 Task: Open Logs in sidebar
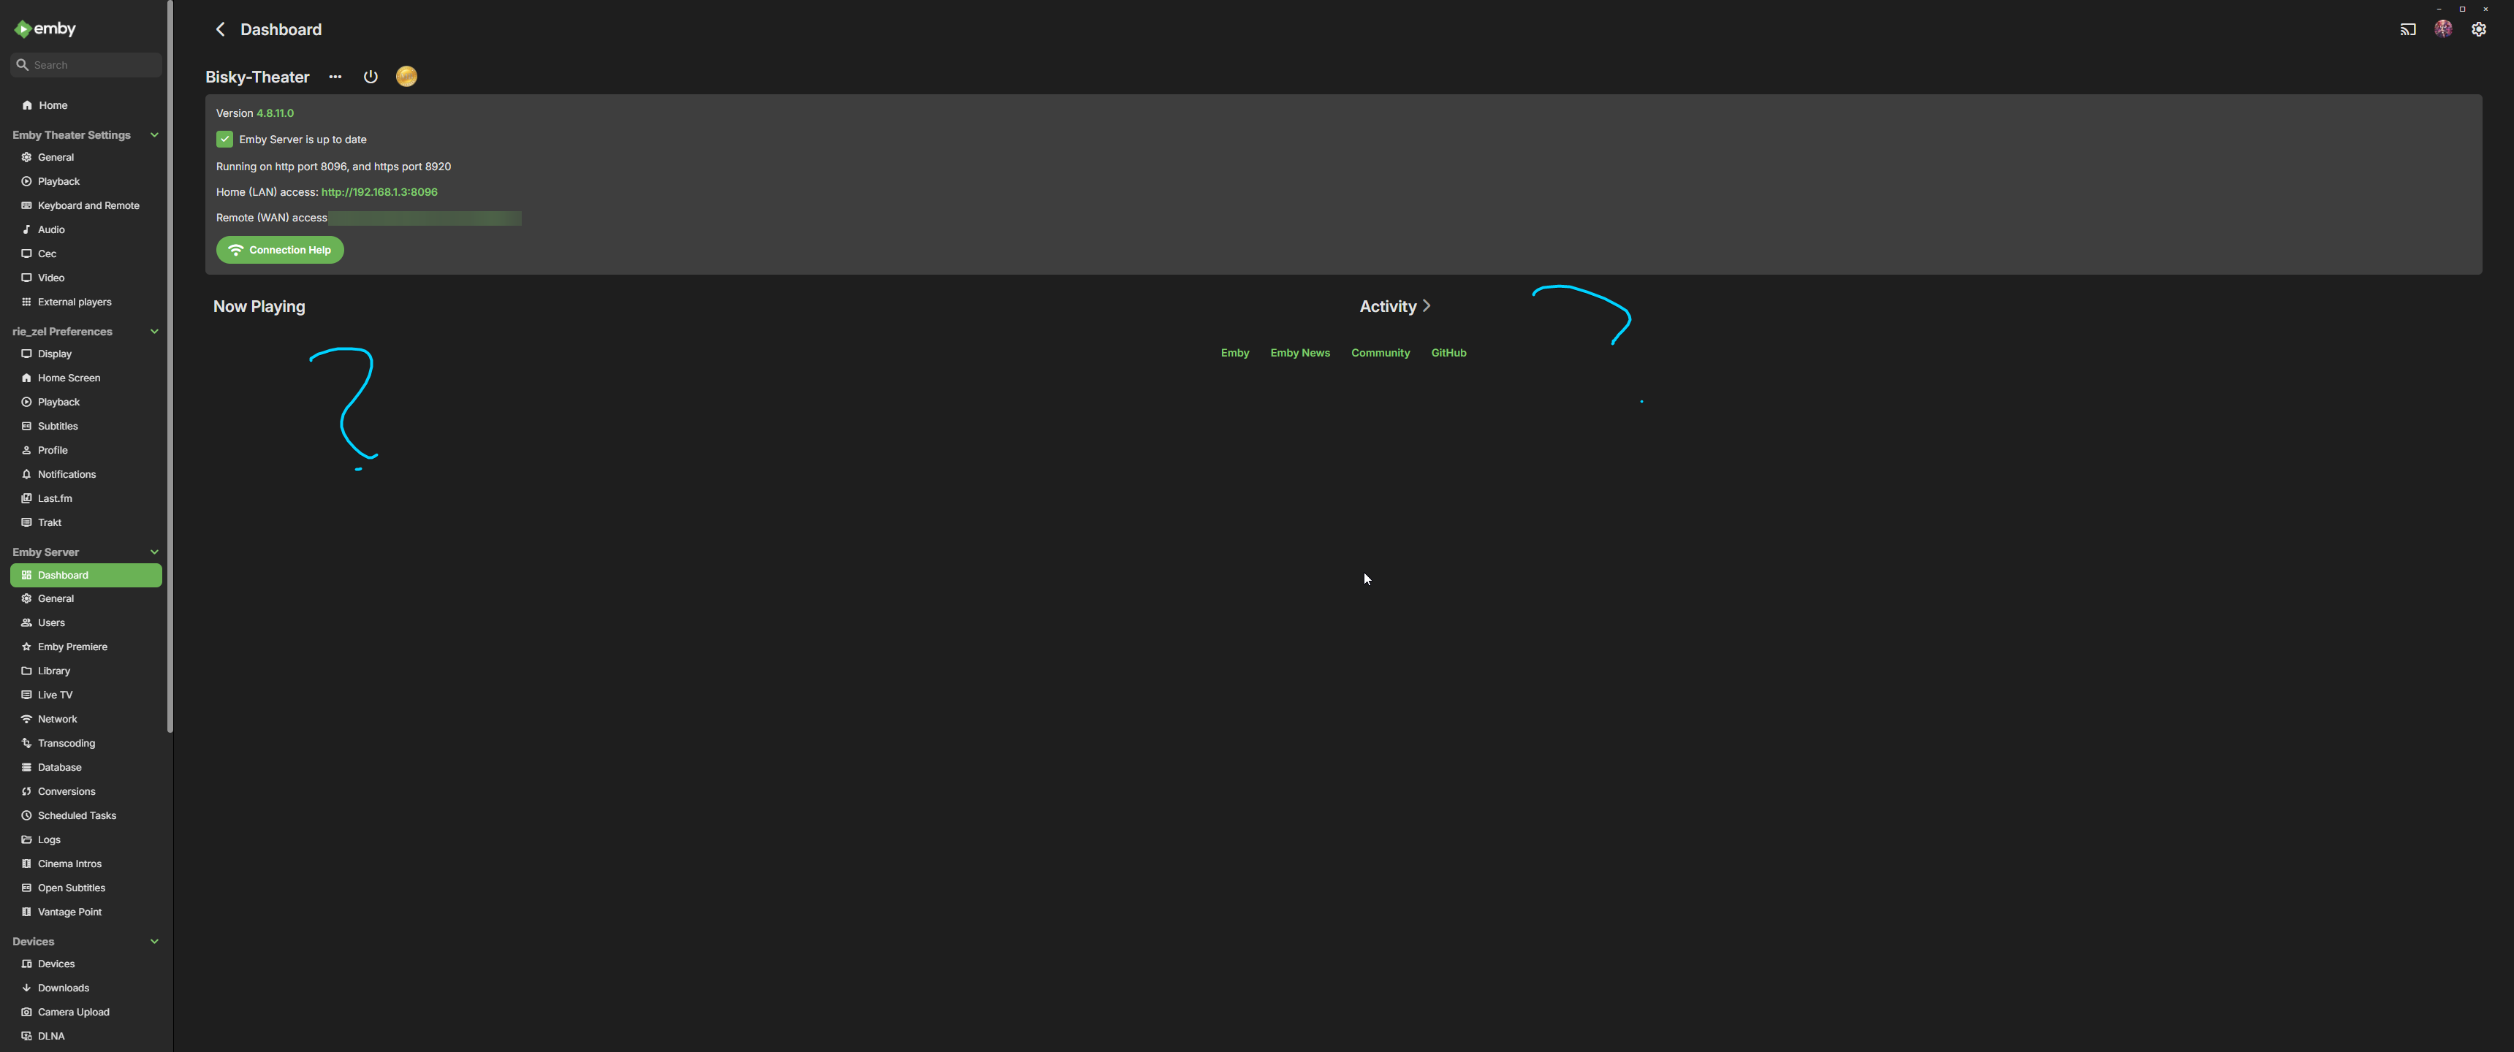86,840
